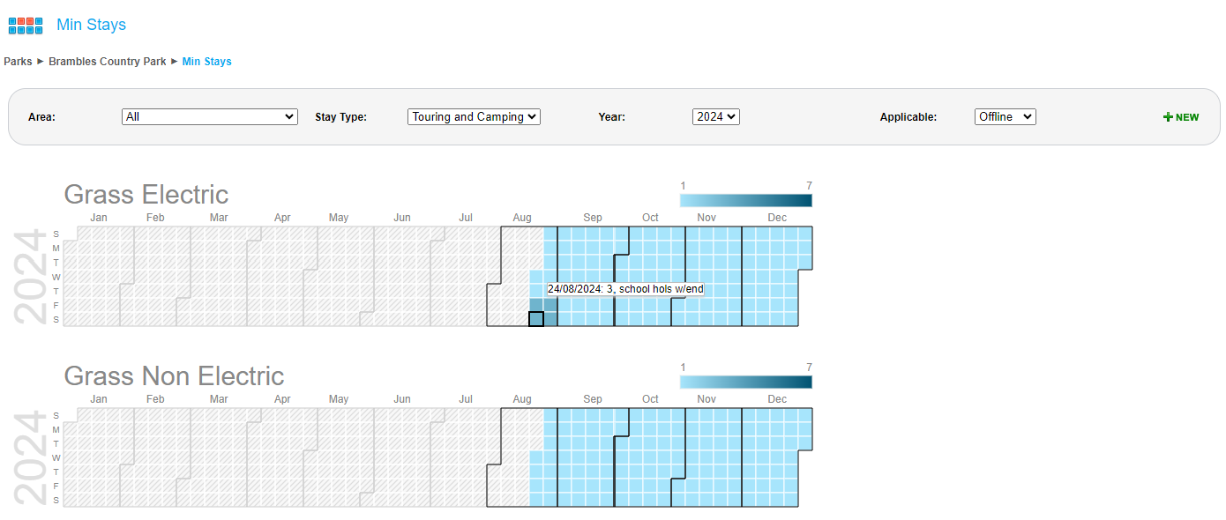Click the Aug month label in Grass Non Electric

[522, 399]
